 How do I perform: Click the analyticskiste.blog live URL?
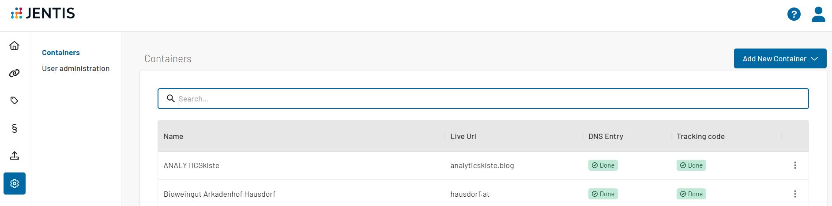coord(482,165)
